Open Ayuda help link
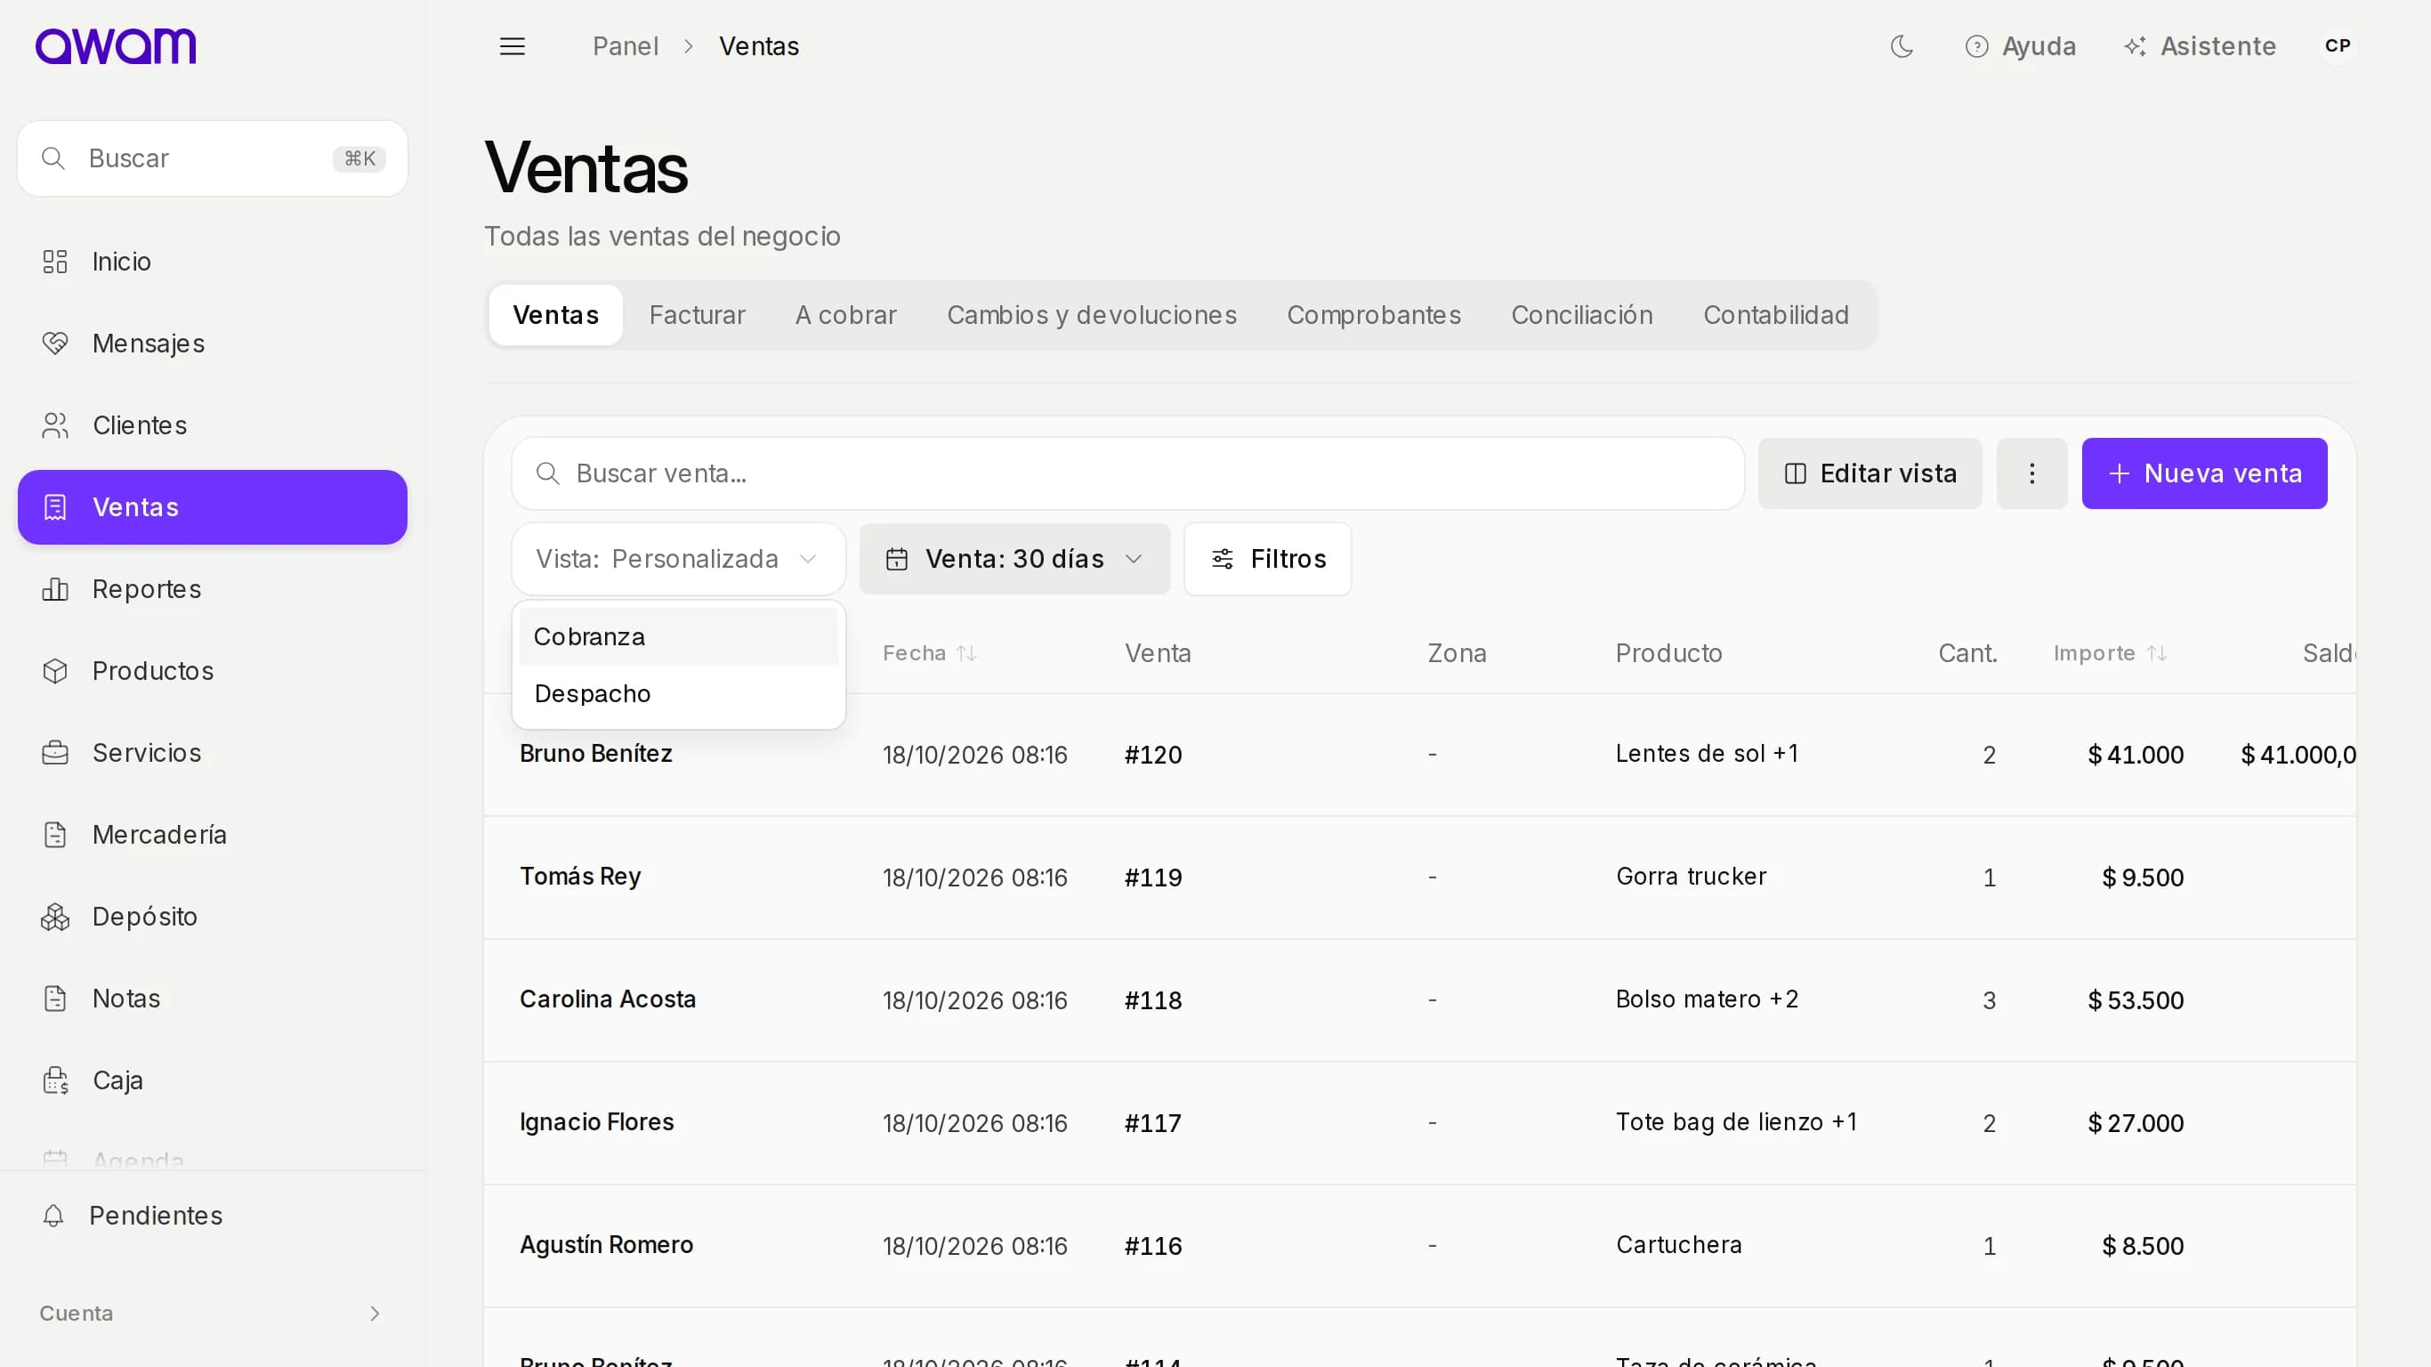 (x=2021, y=46)
